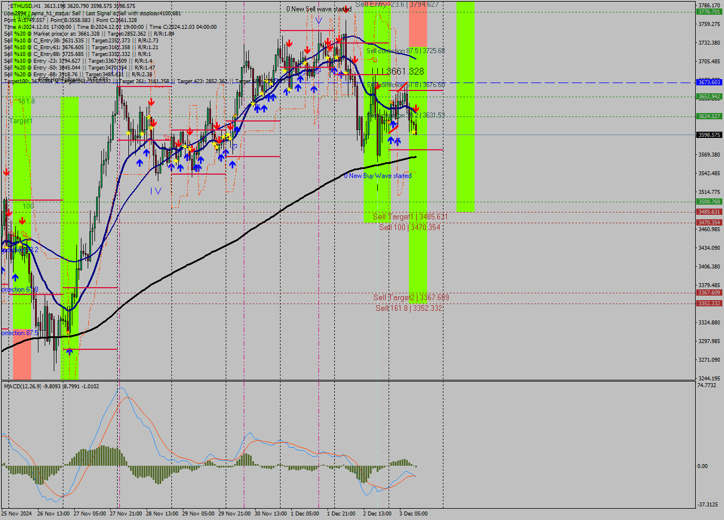
Task: Click the '29 Nov 21:00' time label
Action: point(235,514)
